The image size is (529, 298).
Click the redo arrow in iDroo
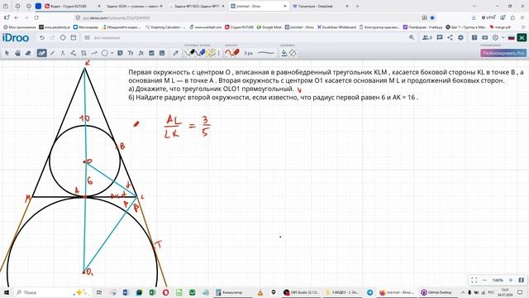52,37
